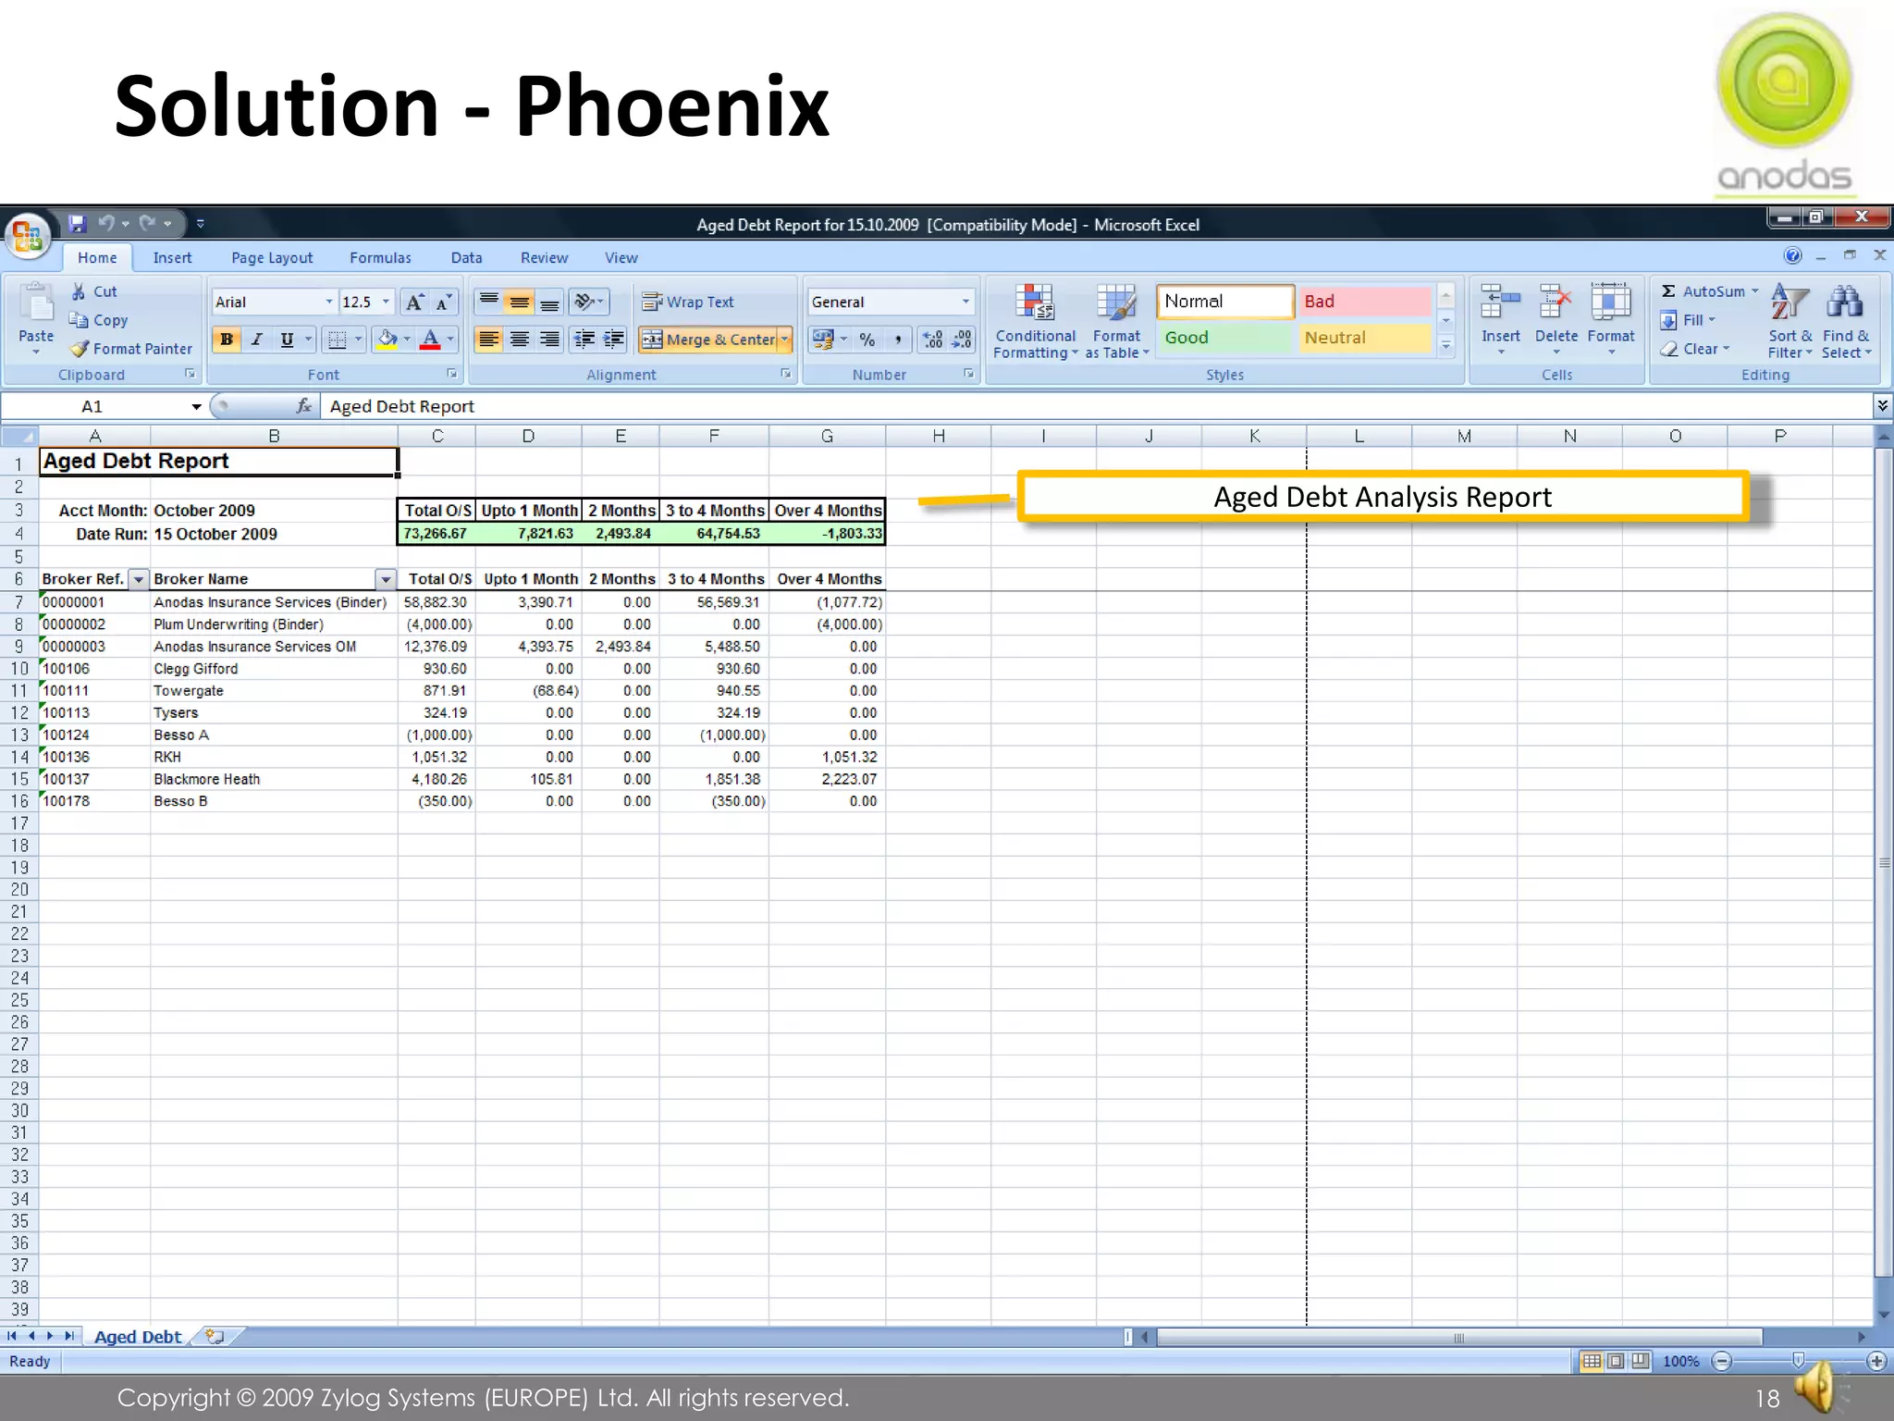Viewport: 1894px width, 1421px height.
Task: Increase font size with Grow Font
Action: pos(415,303)
